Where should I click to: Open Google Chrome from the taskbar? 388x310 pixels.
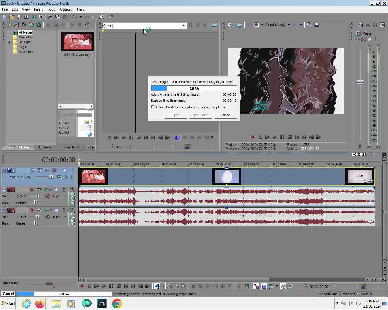pos(117,304)
